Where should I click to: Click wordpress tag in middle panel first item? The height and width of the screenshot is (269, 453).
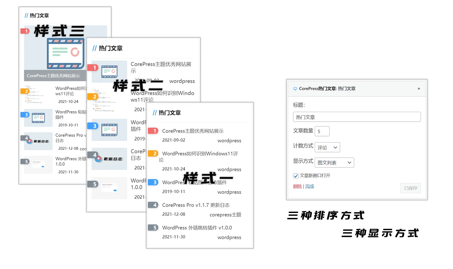(182, 81)
